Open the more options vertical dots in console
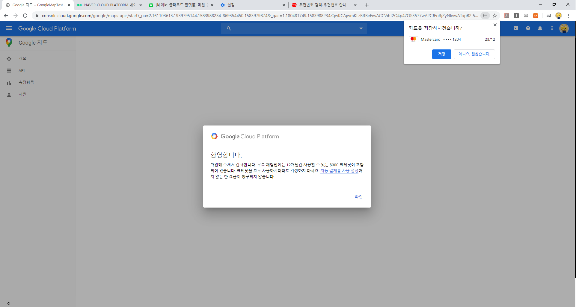The height and width of the screenshot is (307, 576). pyautogui.click(x=552, y=28)
